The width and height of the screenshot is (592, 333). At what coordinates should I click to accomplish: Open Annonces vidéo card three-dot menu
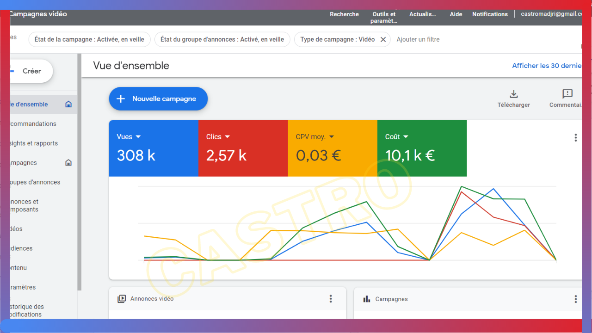(x=331, y=299)
